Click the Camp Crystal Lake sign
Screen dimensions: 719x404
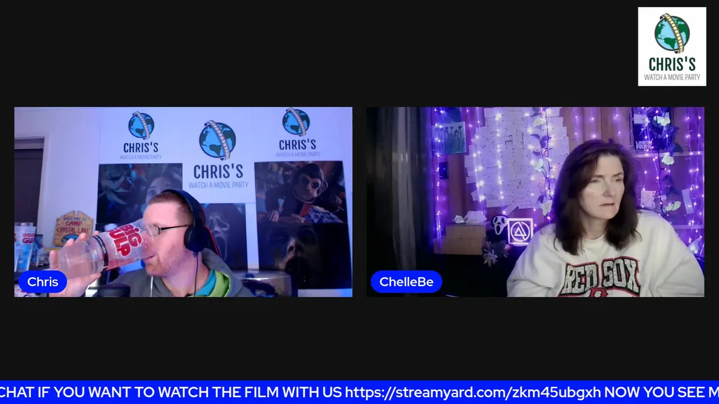point(73,228)
